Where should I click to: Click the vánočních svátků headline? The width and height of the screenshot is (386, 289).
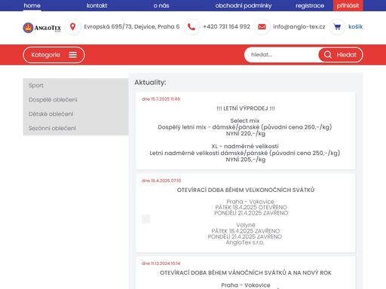tap(246, 272)
